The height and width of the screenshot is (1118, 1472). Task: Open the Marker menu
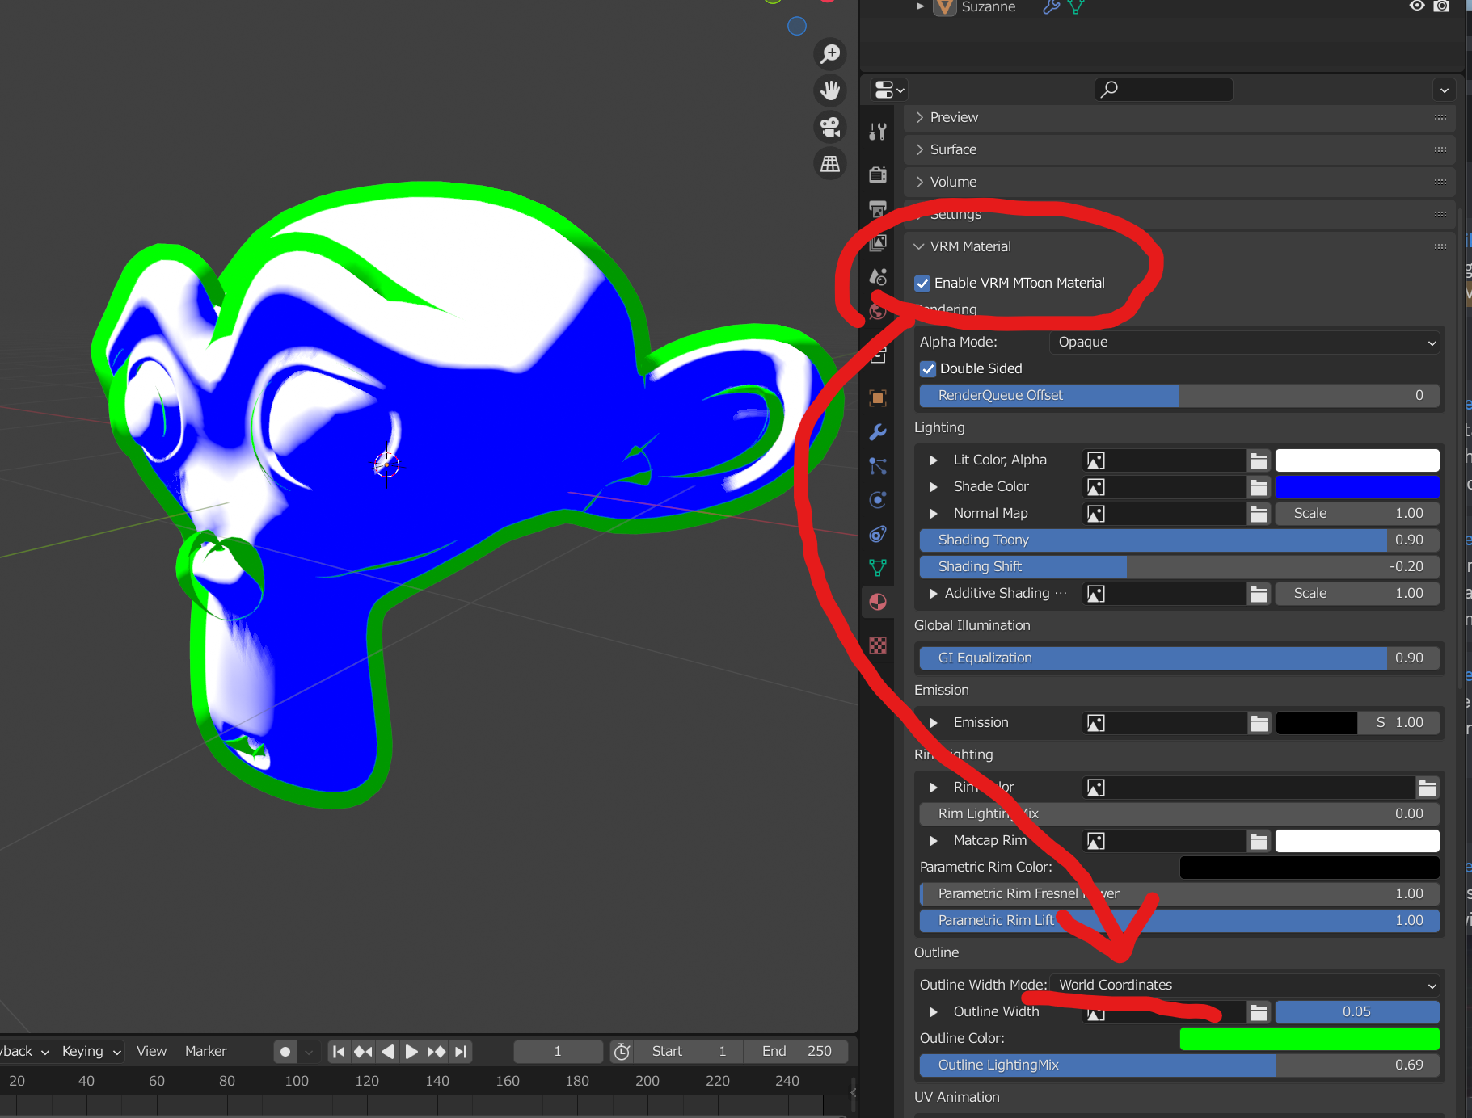click(205, 1051)
